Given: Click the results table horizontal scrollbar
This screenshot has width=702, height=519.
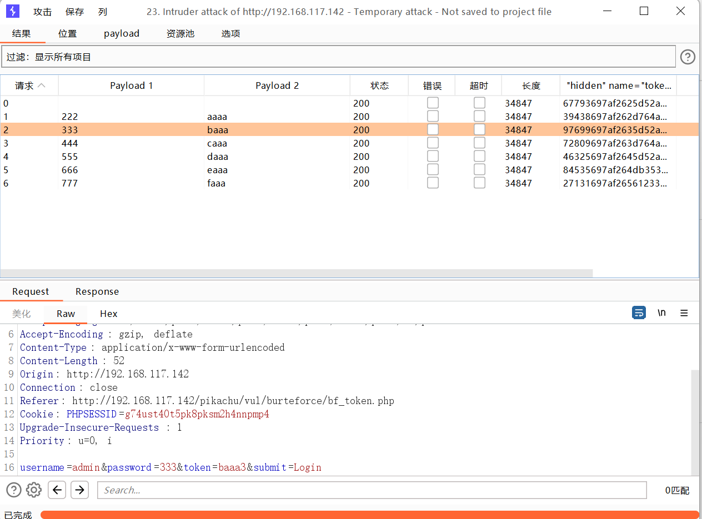Looking at the screenshot, I should pyautogui.click(x=297, y=273).
